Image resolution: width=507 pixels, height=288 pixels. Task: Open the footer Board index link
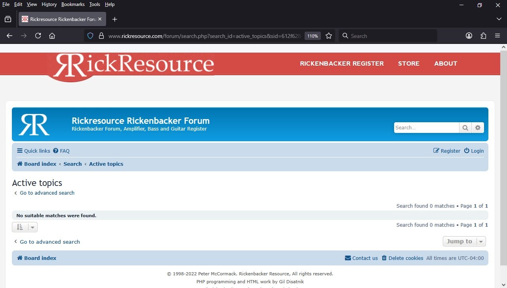coord(37,258)
